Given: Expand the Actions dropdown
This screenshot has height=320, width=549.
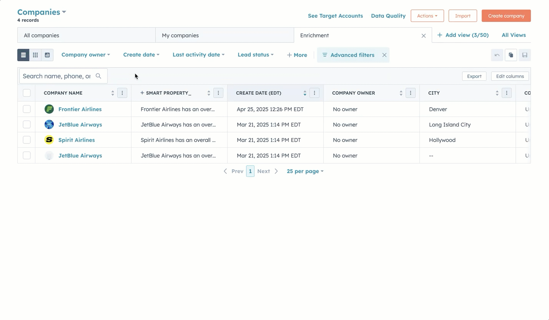Looking at the screenshot, I should coord(427,16).
